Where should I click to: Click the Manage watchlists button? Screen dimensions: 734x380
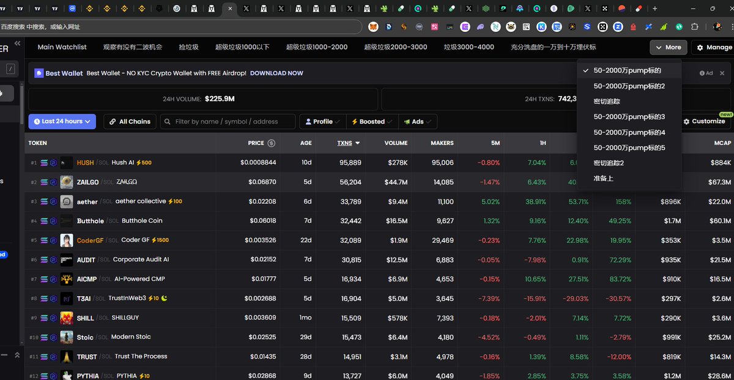(713, 47)
